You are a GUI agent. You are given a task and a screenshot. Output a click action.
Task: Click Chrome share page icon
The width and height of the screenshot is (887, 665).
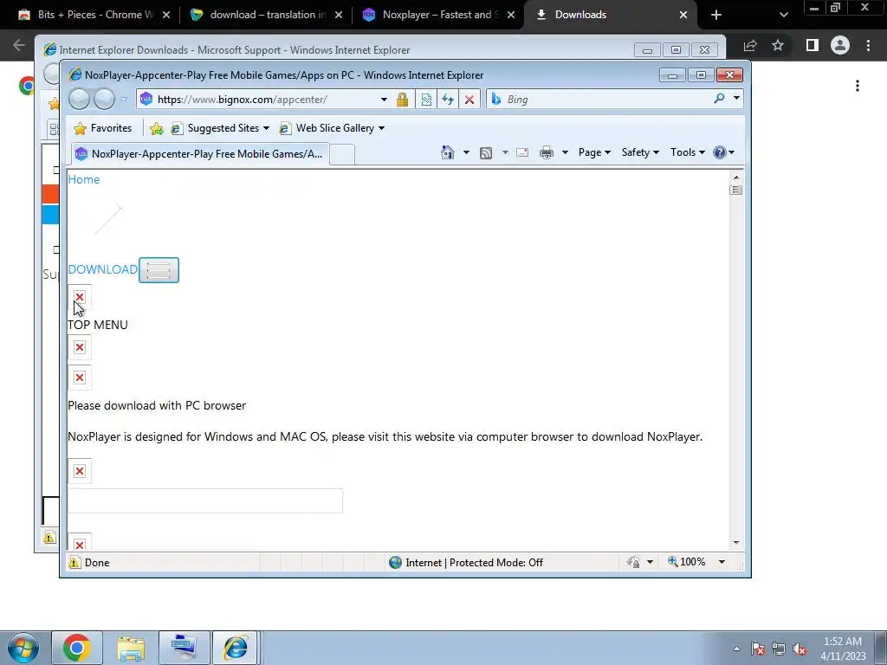click(x=750, y=45)
